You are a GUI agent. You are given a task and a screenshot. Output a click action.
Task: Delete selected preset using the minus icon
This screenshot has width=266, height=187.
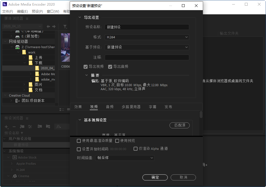[x=14, y=127]
